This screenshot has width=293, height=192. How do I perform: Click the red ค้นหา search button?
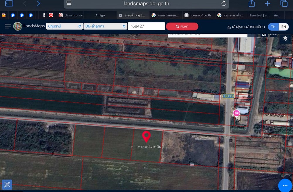182,26
